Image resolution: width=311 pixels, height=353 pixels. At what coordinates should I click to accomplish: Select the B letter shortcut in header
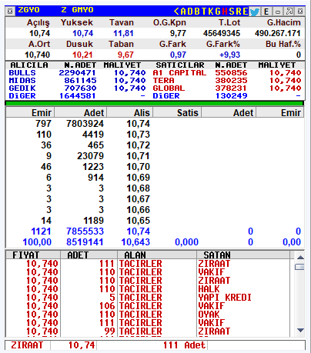pos(197,12)
